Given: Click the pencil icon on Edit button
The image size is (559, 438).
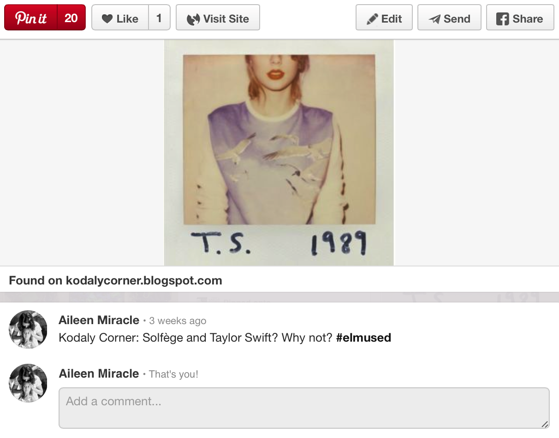Looking at the screenshot, I should pos(372,19).
